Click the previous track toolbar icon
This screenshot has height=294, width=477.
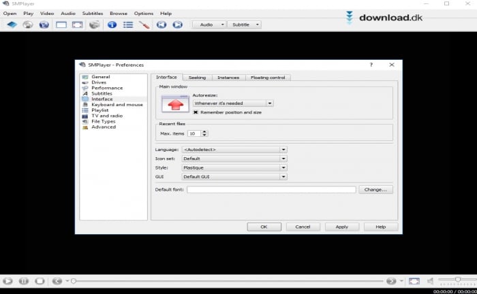(161, 24)
